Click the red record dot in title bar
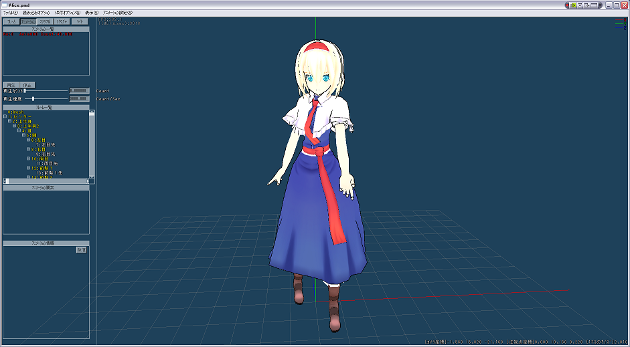 [567, 5]
